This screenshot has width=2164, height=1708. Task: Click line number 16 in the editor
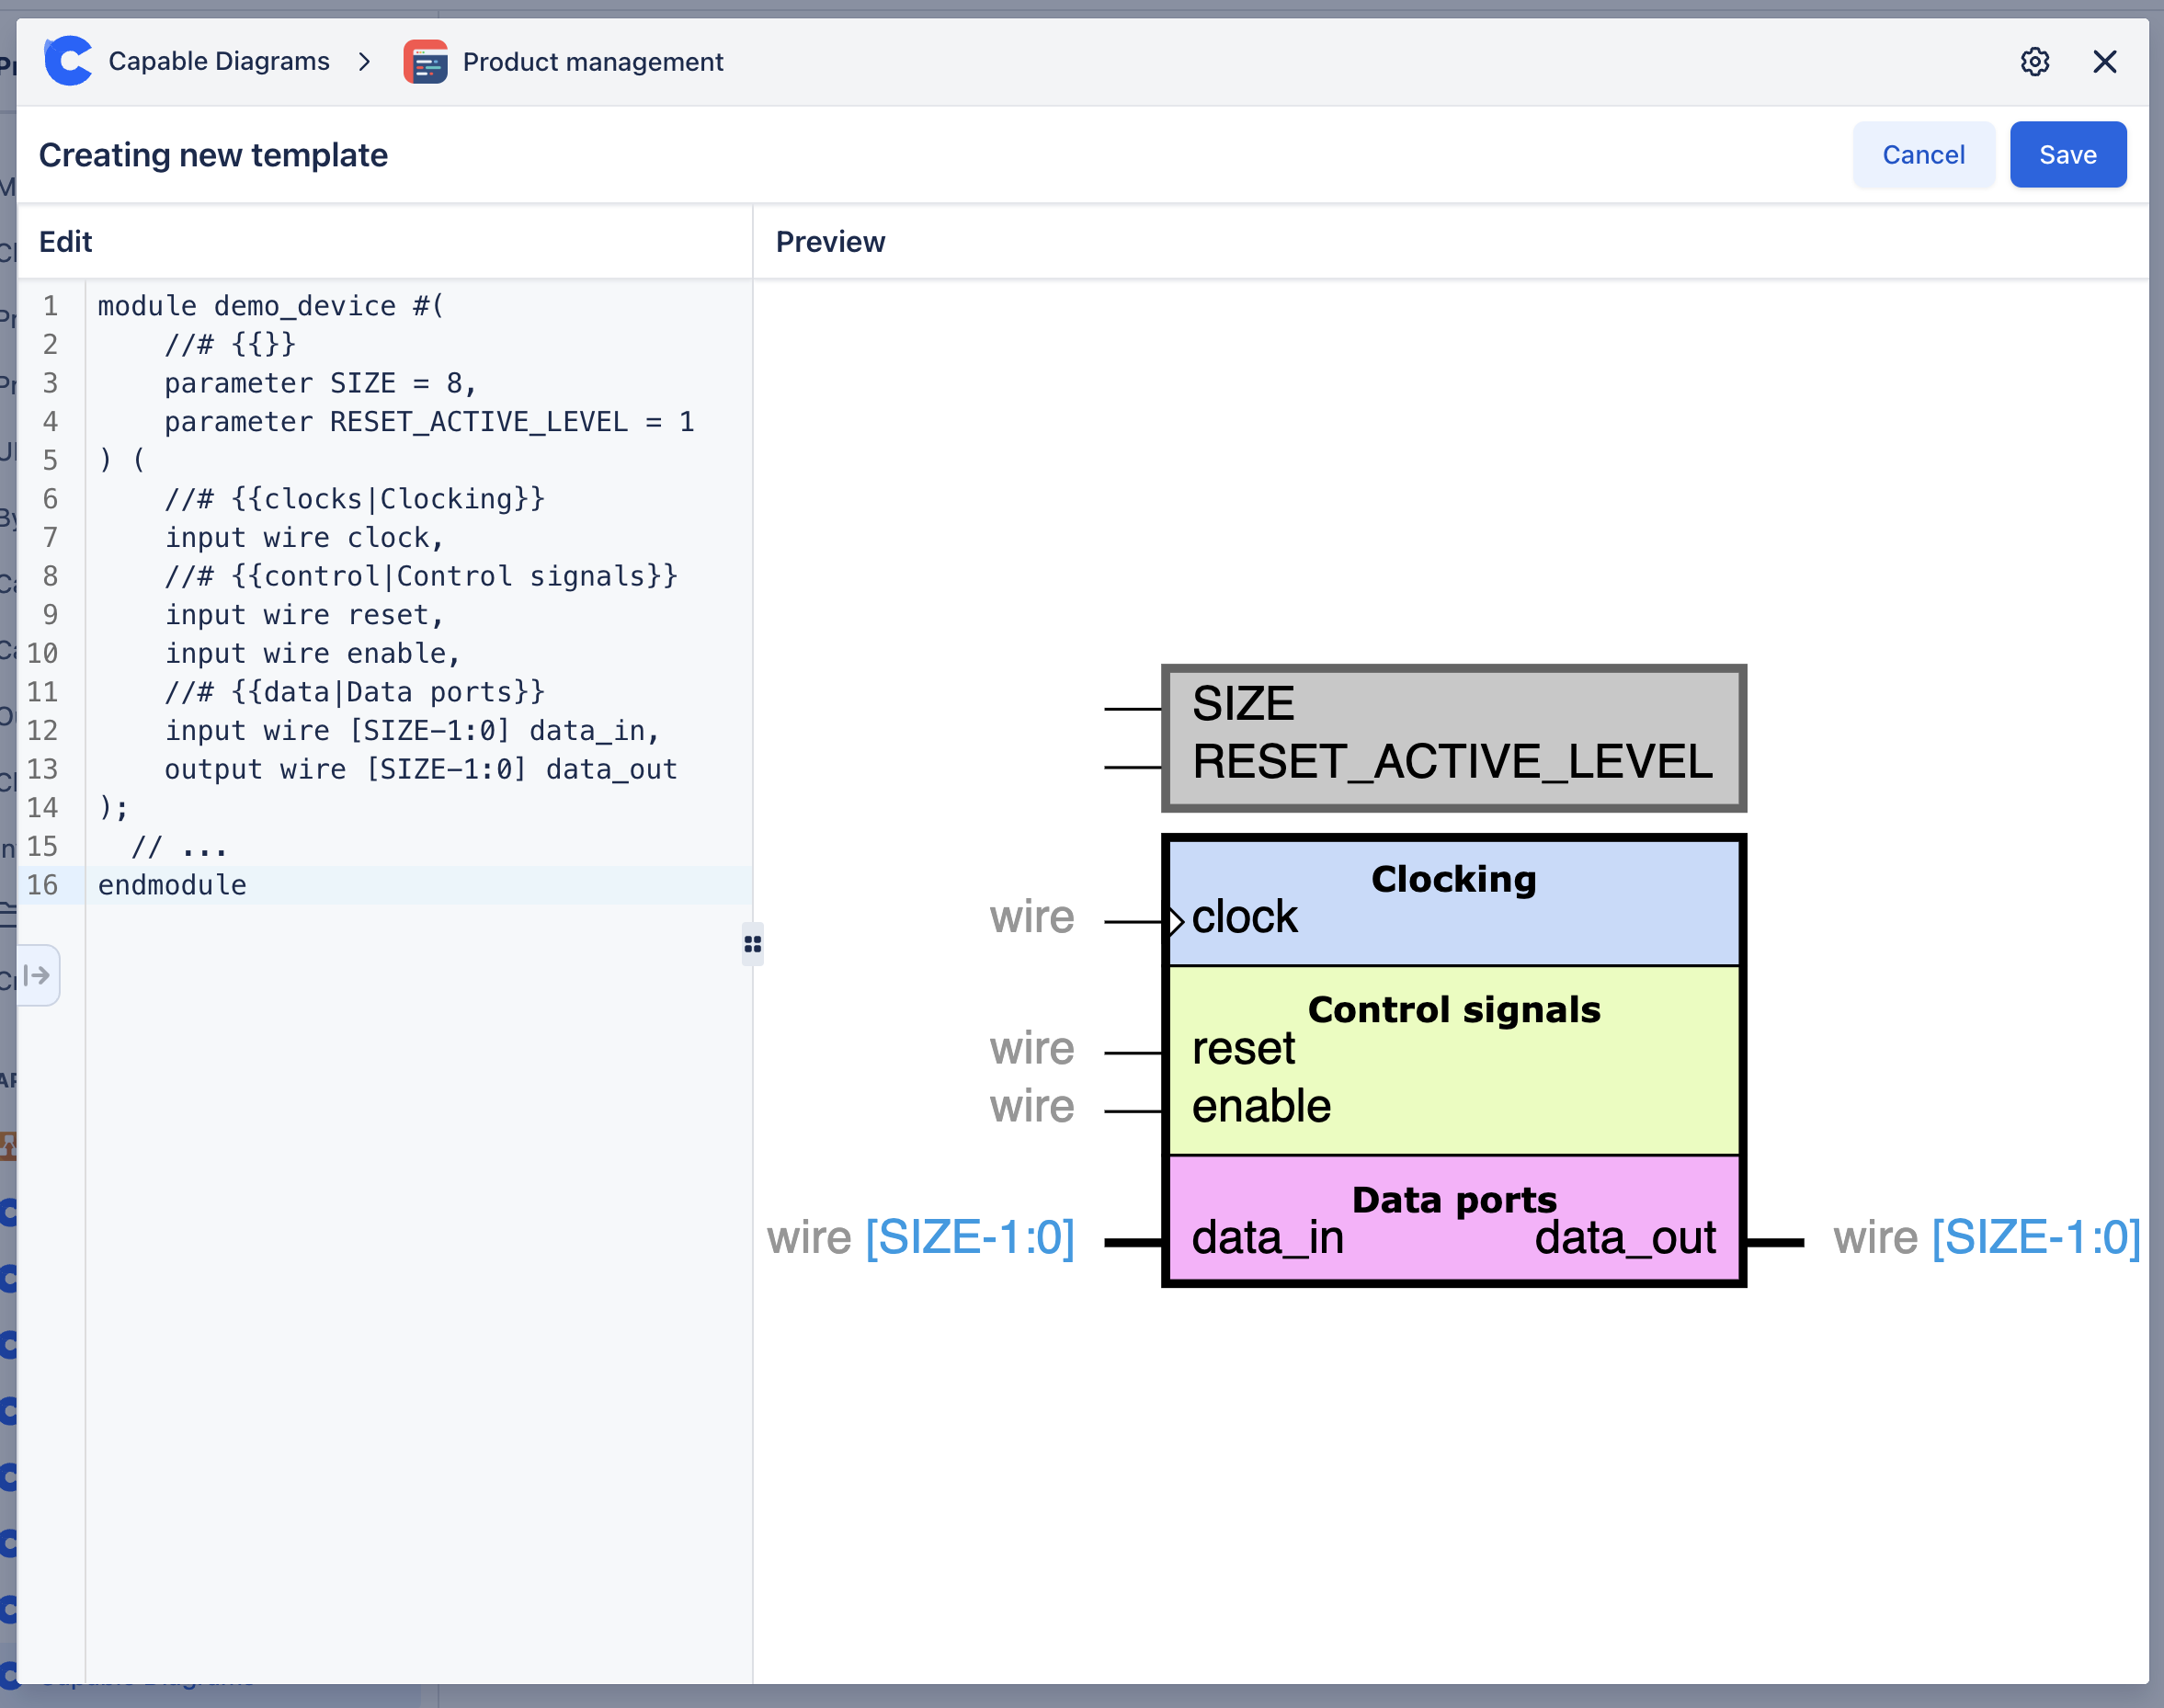[44, 884]
